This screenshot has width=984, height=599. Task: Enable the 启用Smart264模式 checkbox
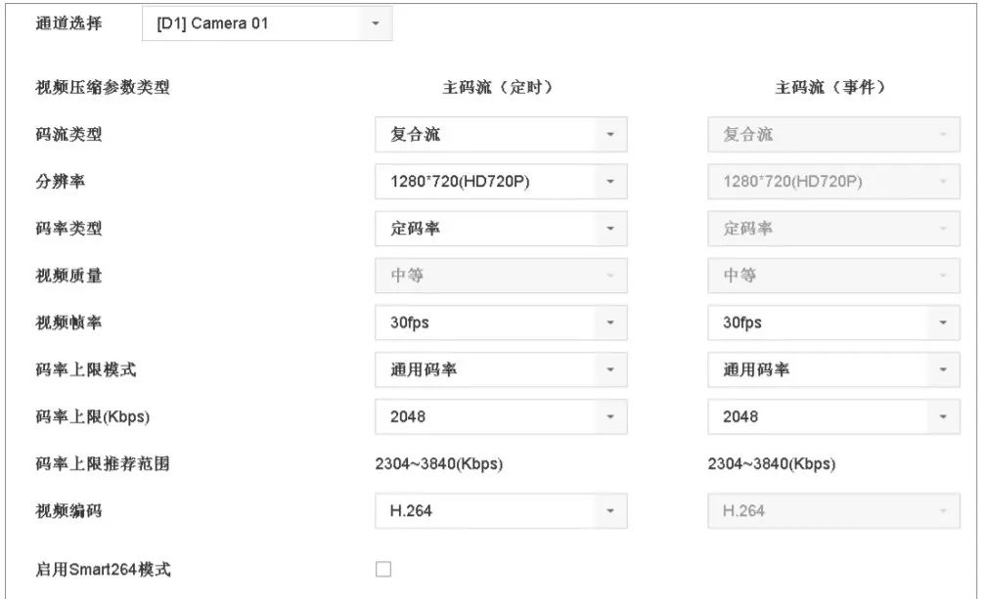[383, 569]
